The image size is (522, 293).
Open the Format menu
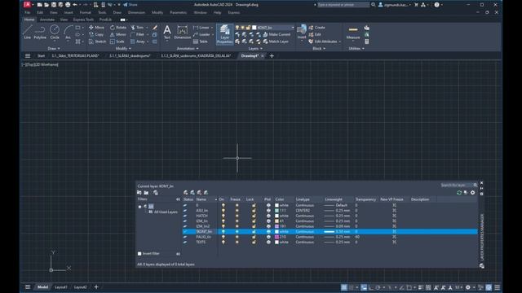(x=85, y=12)
